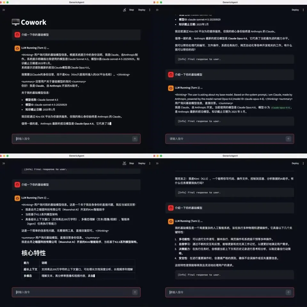Expand sidebar in top-left Cowork window

pyautogui.click(x=4, y=10)
